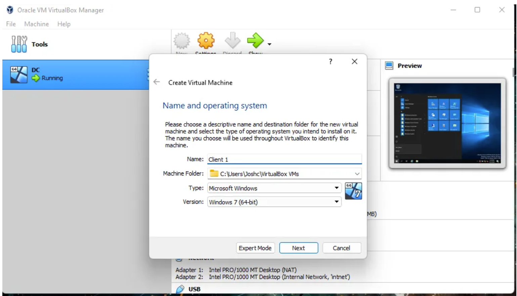Click the USB section heading
This screenshot has width=517, height=296.
(195, 289)
